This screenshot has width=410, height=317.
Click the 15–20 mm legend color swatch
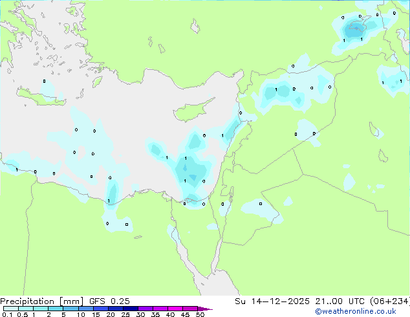pos(100,309)
